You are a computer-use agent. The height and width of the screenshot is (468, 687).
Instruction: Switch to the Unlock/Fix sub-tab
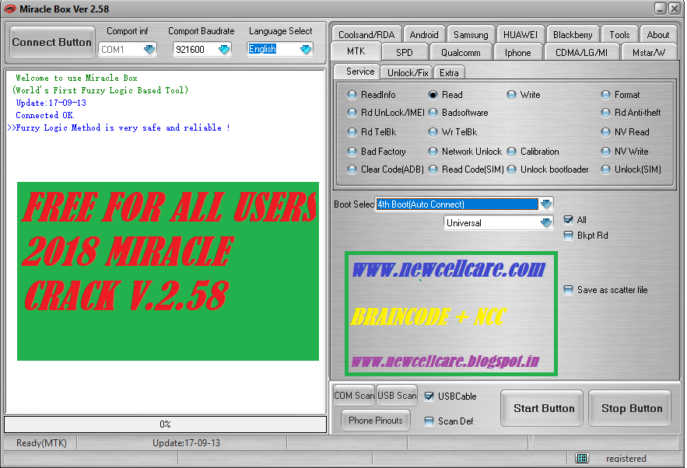click(x=408, y=72)
